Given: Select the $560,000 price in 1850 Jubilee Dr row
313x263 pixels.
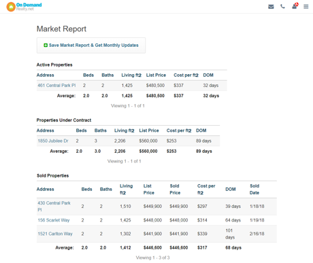Looking at the screenshot, I should coord(148,141).
